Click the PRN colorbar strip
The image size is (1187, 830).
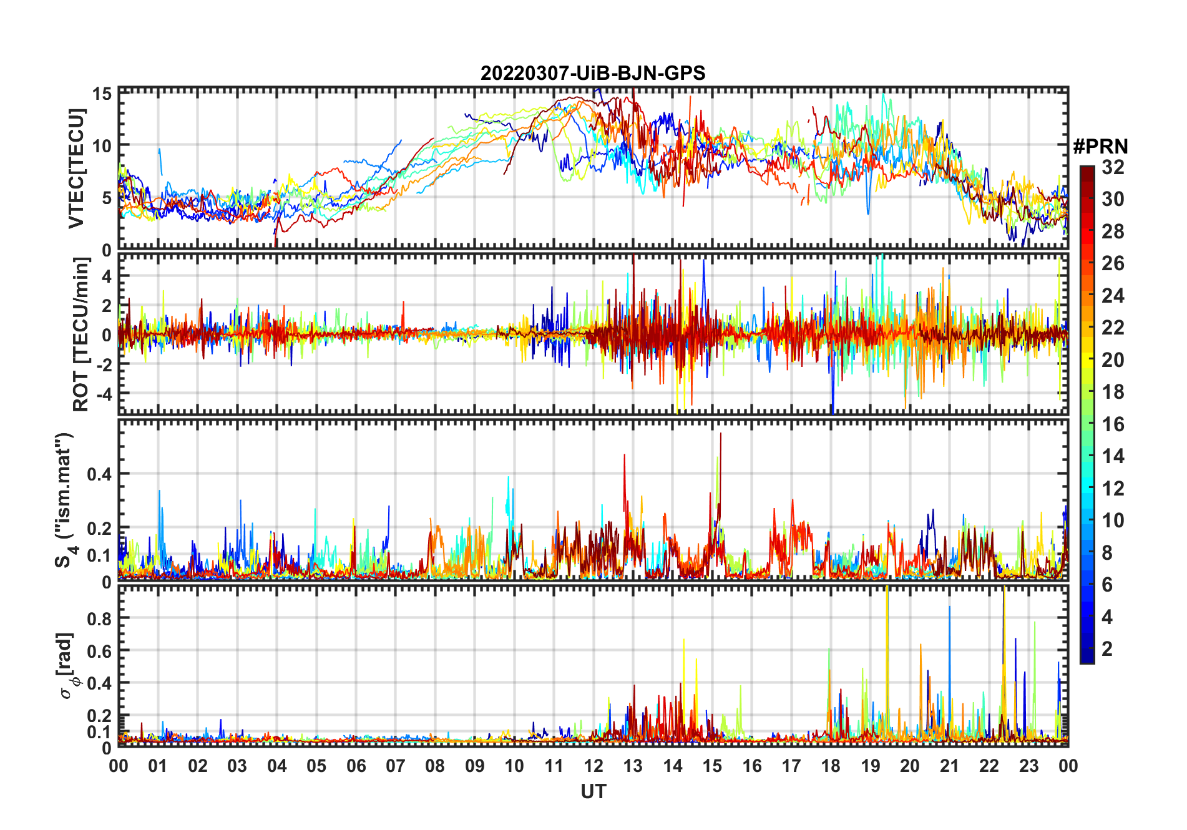tap(1087, 414)
